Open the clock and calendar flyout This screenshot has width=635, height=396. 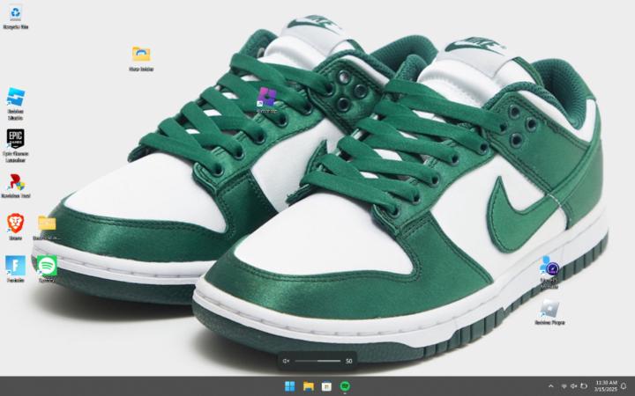pos(606,386)
